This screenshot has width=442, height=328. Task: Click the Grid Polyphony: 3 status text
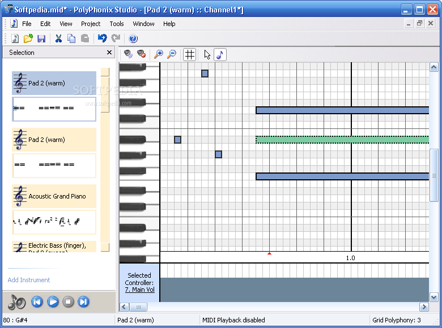396,320
